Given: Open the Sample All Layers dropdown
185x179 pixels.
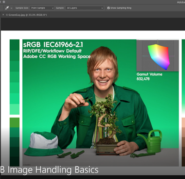Looking at the screenshot, I should [x=85, y=8].
